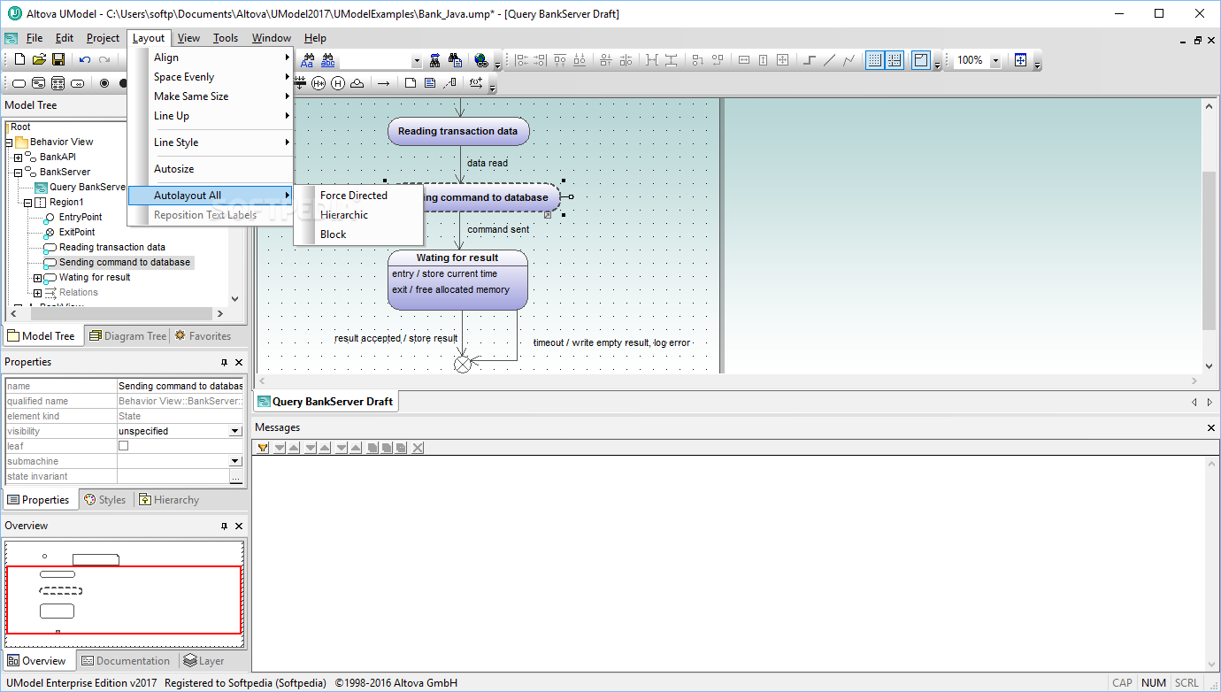Click the Align Right layout icon
This screenshot has height=692, width=1221.
pos(540,59)
